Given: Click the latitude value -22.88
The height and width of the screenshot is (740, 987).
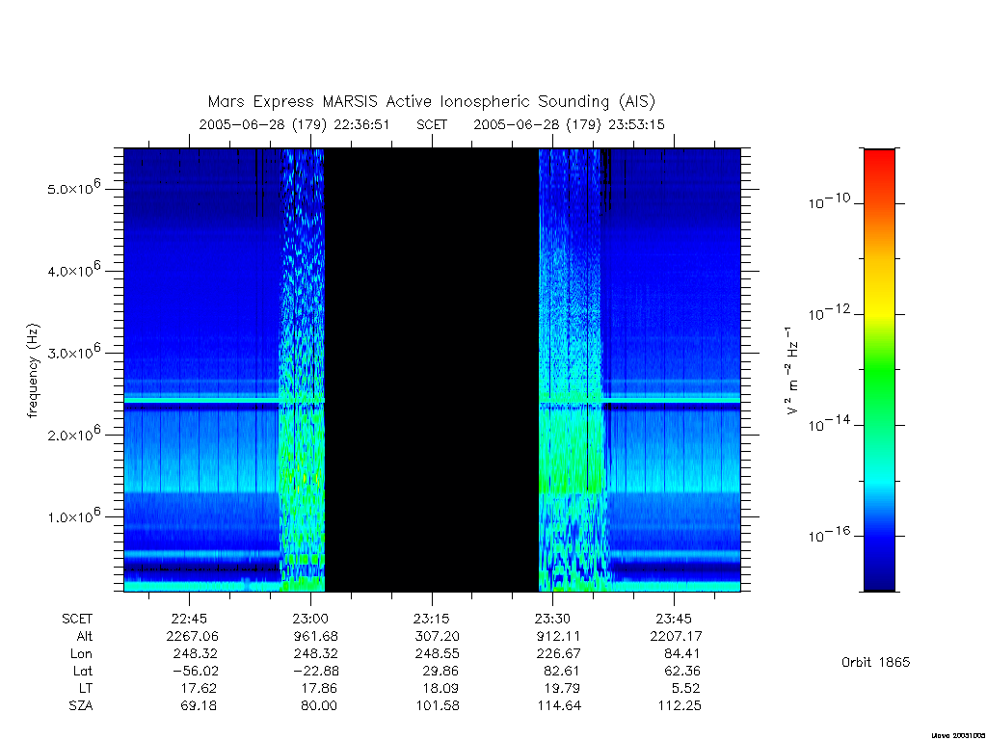Looking at the screenshot, I should [316, 671].
